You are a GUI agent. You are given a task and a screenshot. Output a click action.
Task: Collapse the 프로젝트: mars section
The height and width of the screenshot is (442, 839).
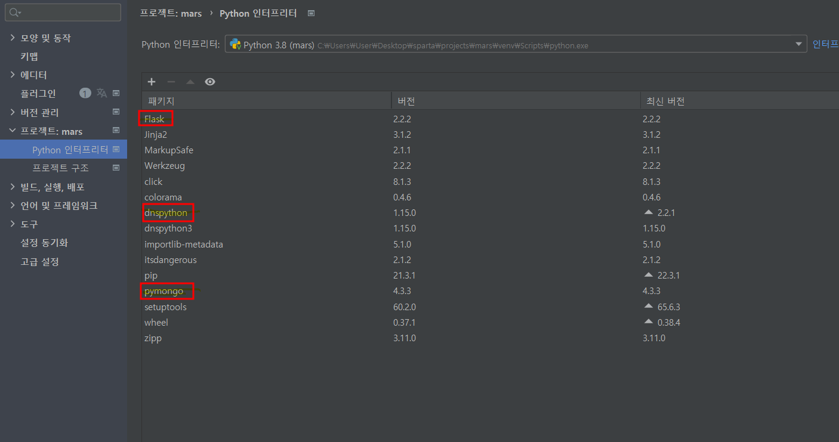13,131
